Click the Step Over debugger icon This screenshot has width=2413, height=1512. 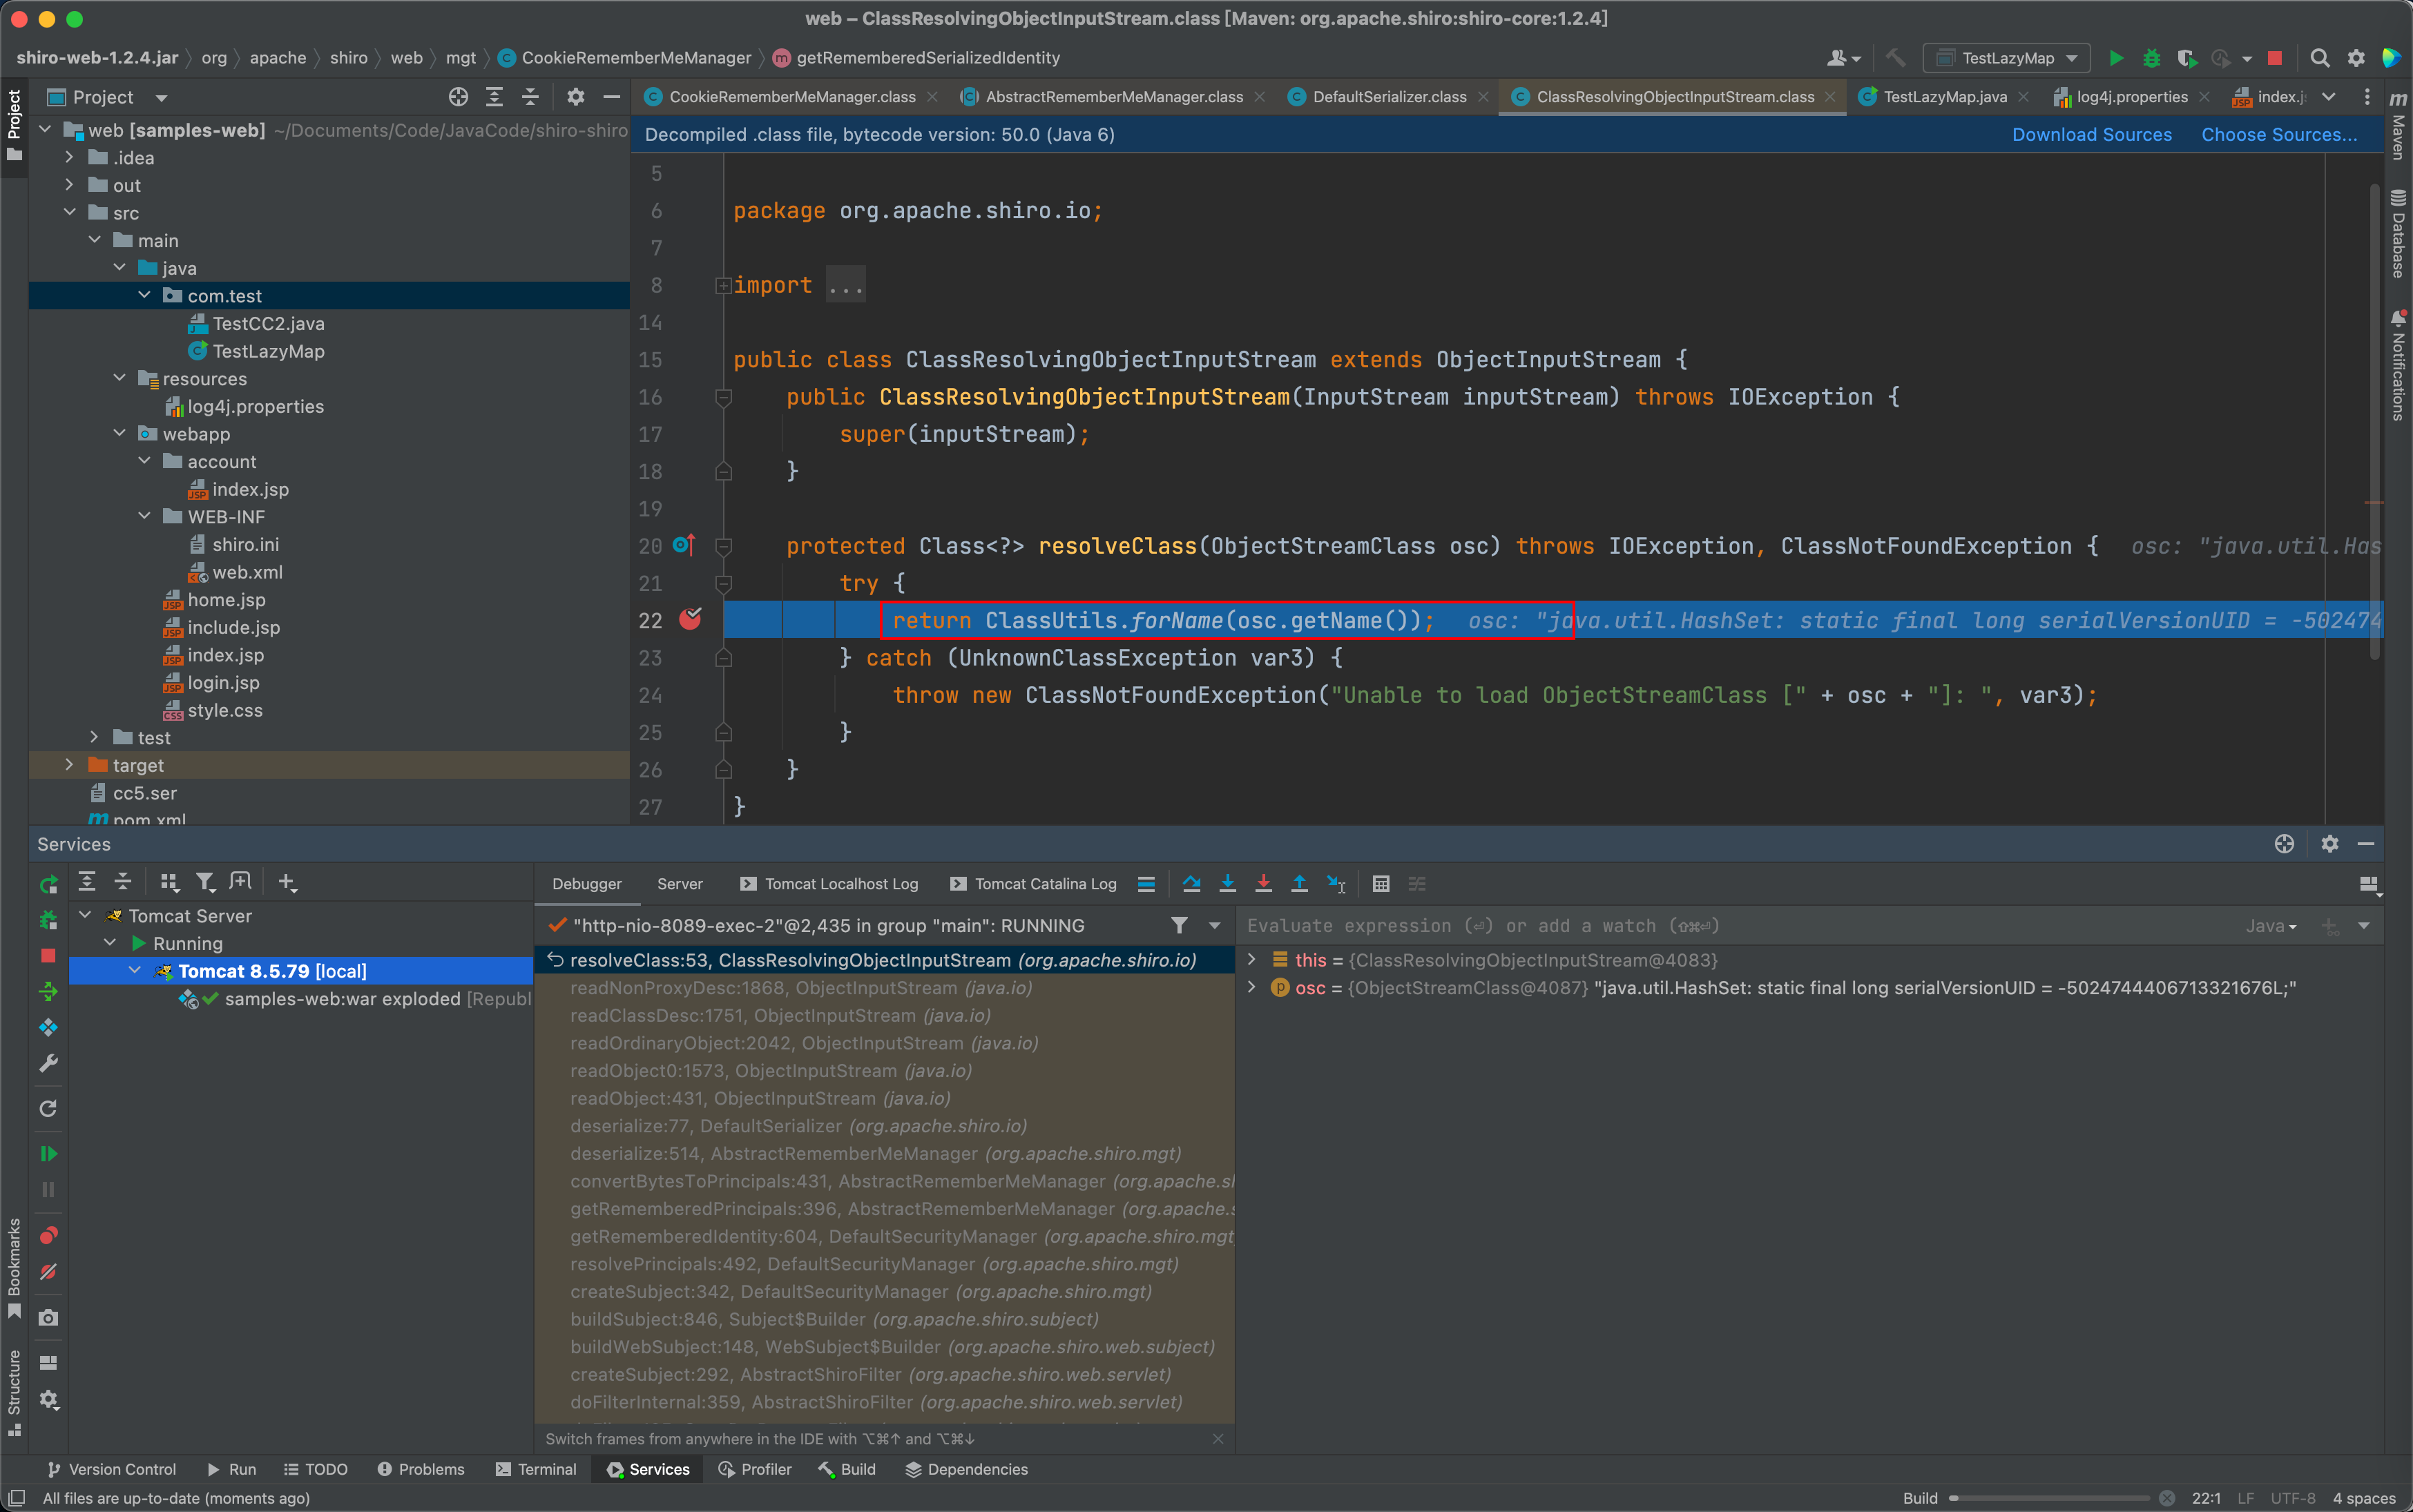tap(1191, 883)
